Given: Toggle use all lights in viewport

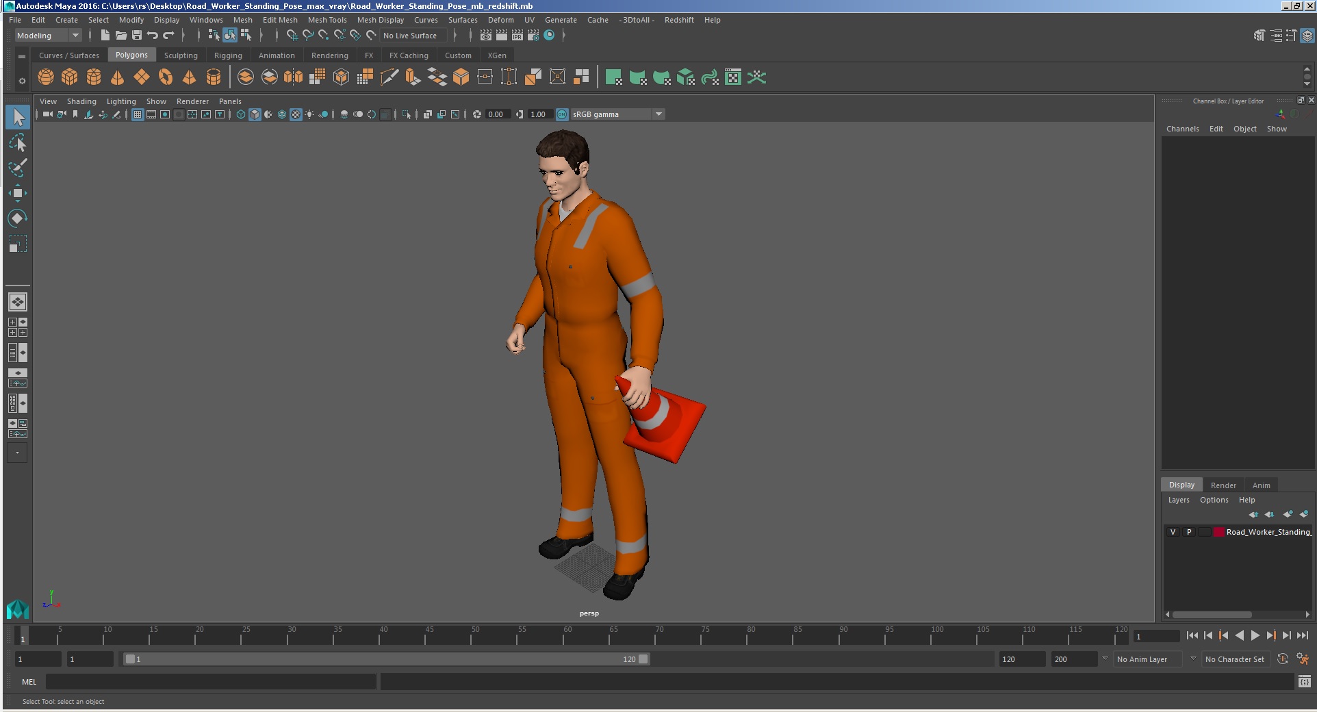Looking at the screenshot, I should pos(309,114).
